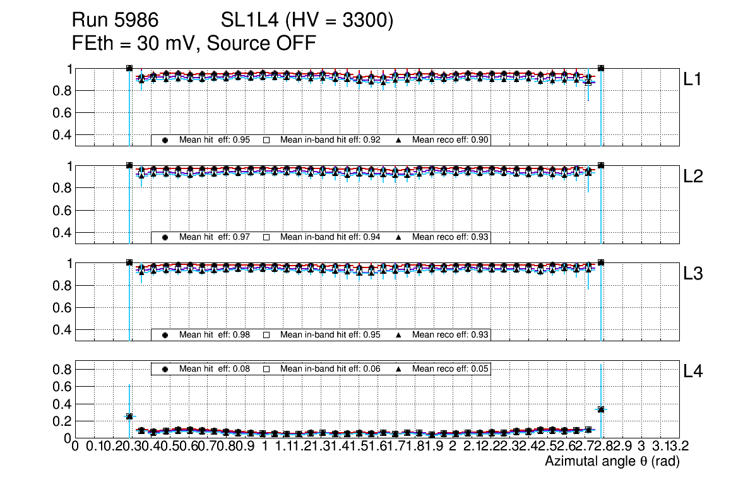Click the 'Azimutal angle θ (rad)' axis title
755x487 pixels.
(x=612, y=462)
